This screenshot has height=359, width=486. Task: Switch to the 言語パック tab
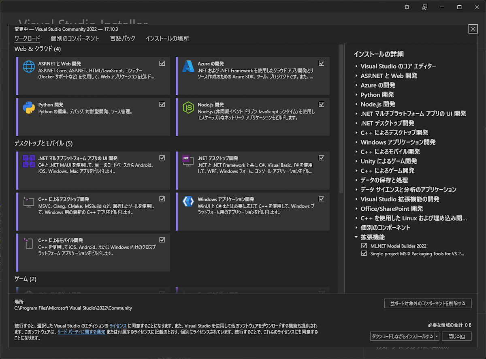point(123,38)
